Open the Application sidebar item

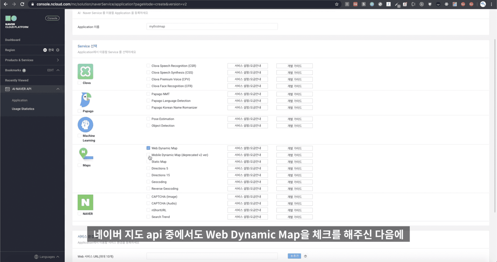coord(20,100)
